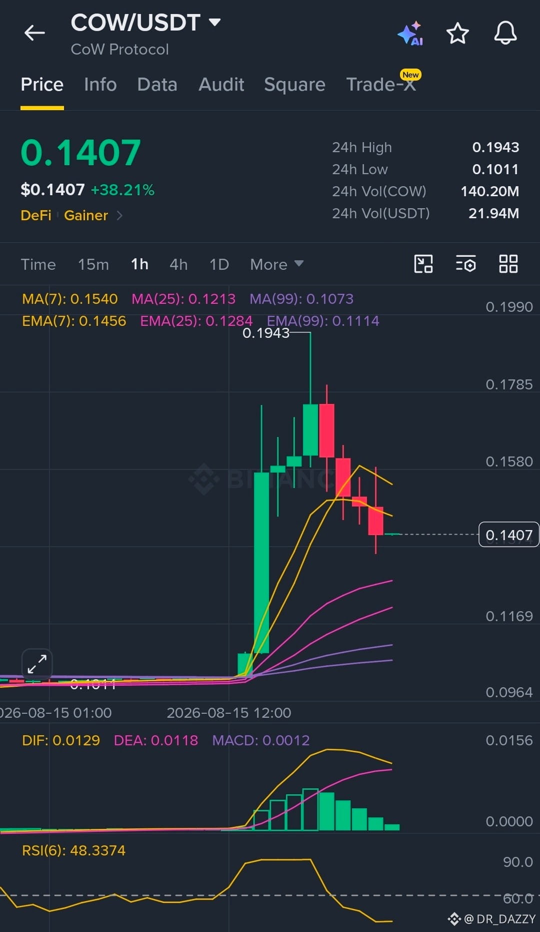Screen dimensions: 540x932
Task: Click the EMA(99): 0.1114 indicator label
Action: pos(323,321)
